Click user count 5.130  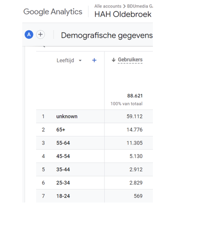[x=136, y=156]
